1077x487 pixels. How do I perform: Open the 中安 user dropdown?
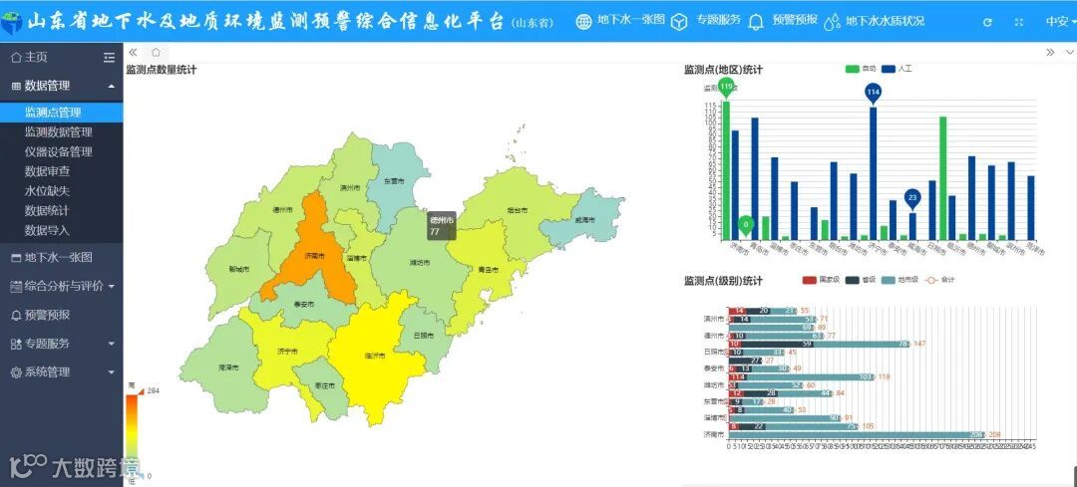(x=1060, y=21)
